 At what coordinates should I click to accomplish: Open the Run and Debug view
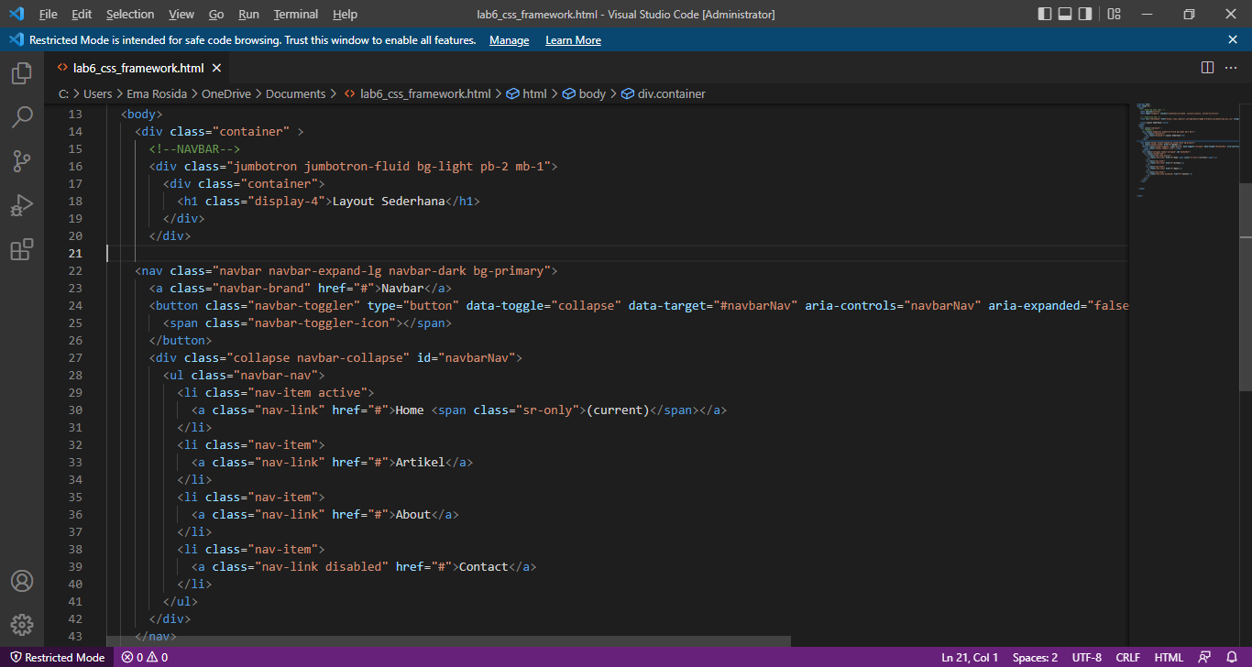tap(21, 205)
